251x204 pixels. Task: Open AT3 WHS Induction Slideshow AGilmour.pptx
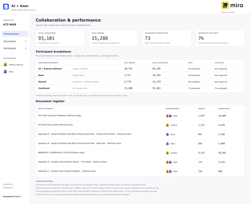[x=60, y=115]
